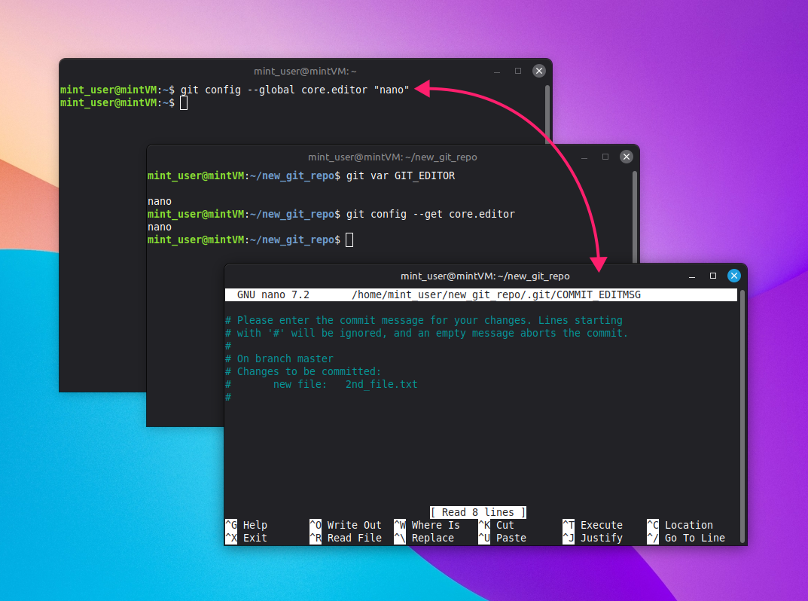
Task: Click the second 'nano' output line
Action: pos(159,227)
